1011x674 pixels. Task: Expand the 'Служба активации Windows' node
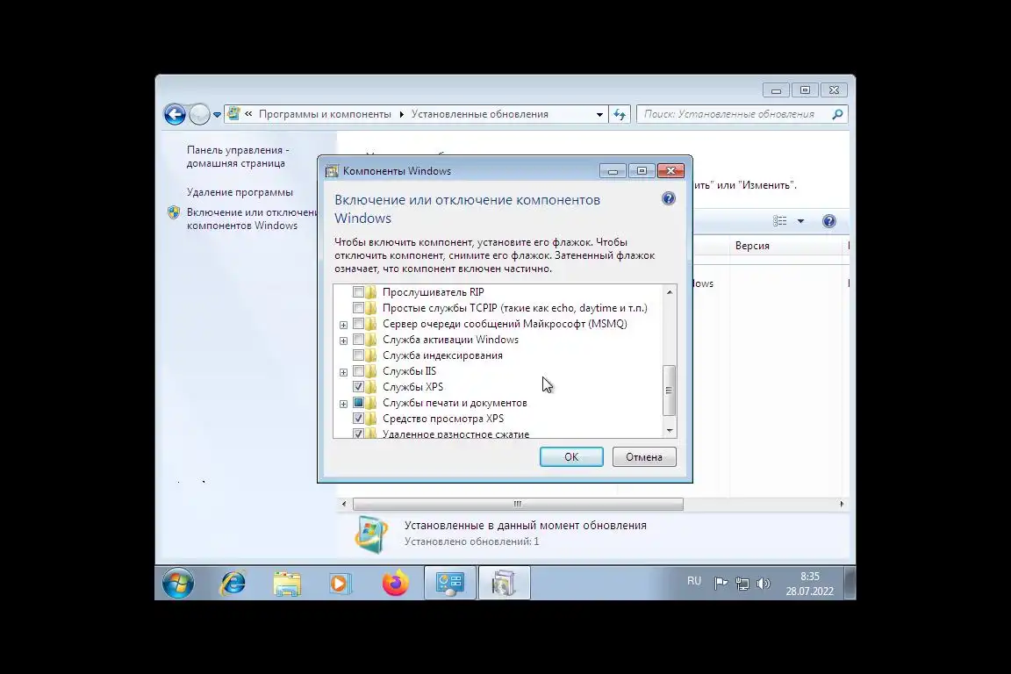pyautogui.click(x=344, y=341)
